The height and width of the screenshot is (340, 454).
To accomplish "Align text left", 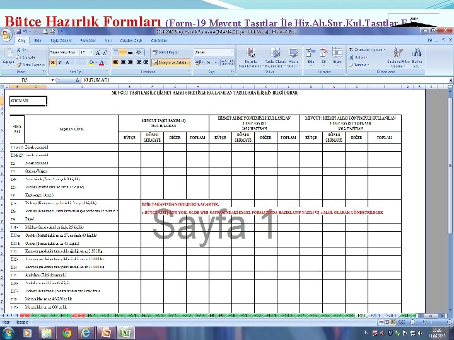I will (x=116, y=62).
